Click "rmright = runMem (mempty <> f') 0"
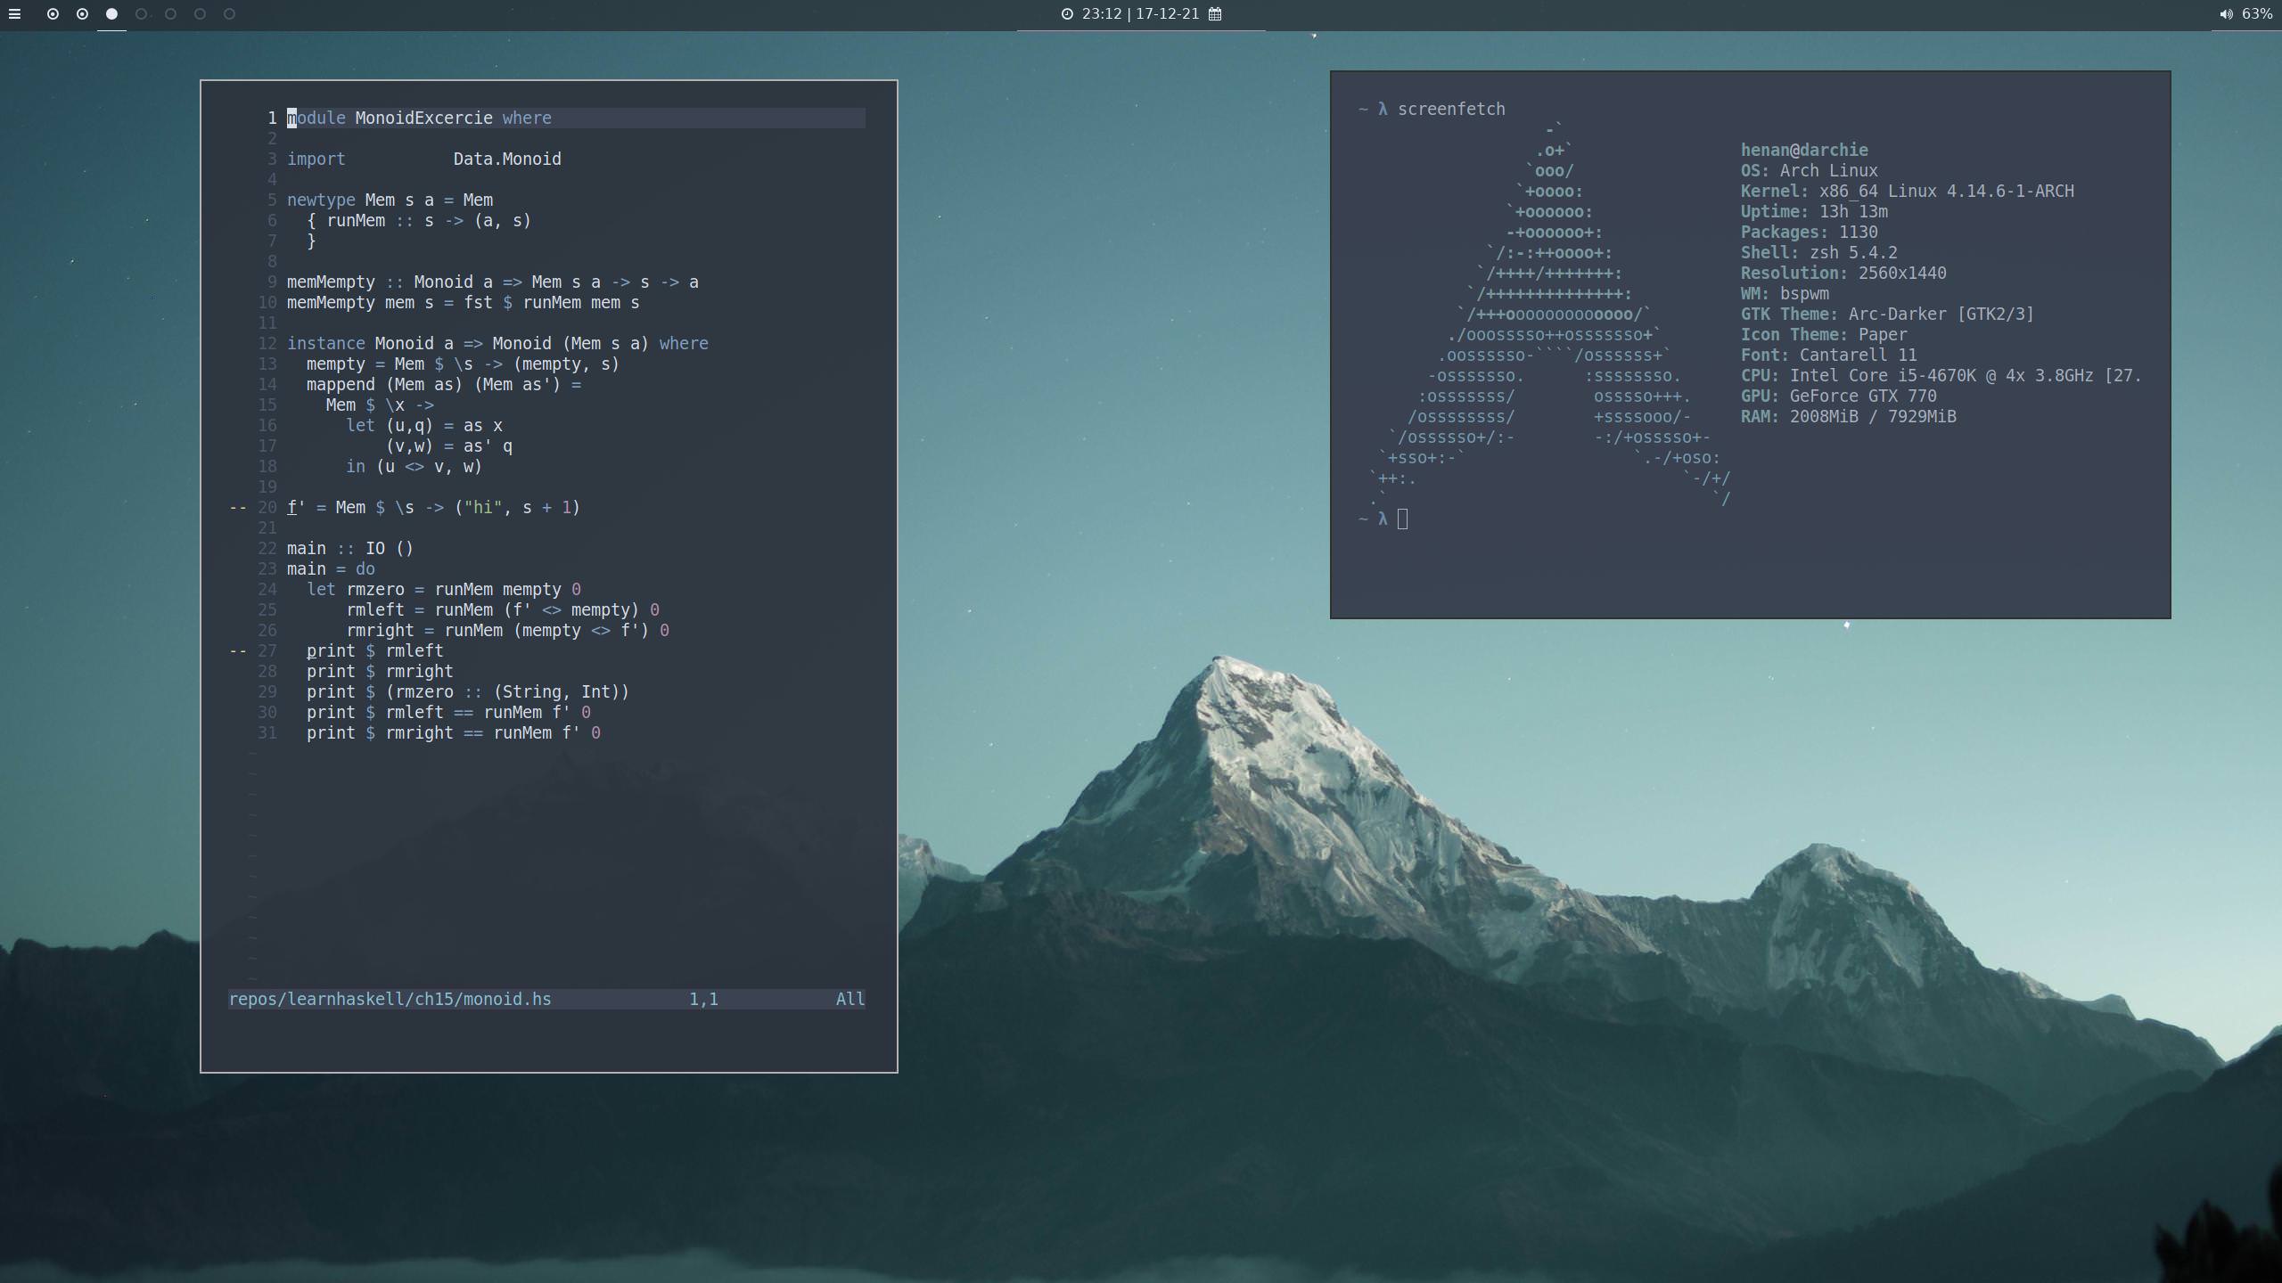Viewport: 2282px width, 1283px height. [x=508, y=630]
